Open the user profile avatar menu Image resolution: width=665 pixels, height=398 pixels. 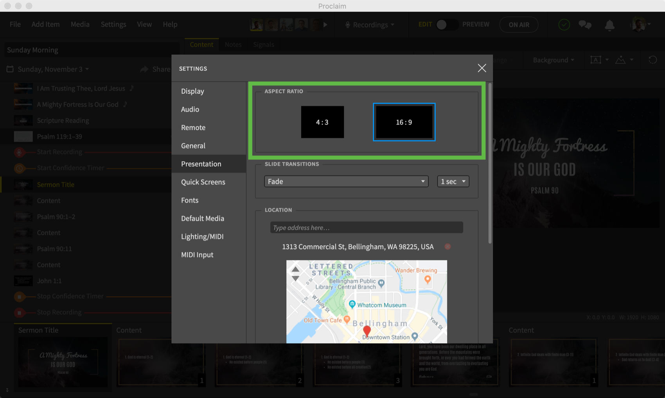(640, 25)
